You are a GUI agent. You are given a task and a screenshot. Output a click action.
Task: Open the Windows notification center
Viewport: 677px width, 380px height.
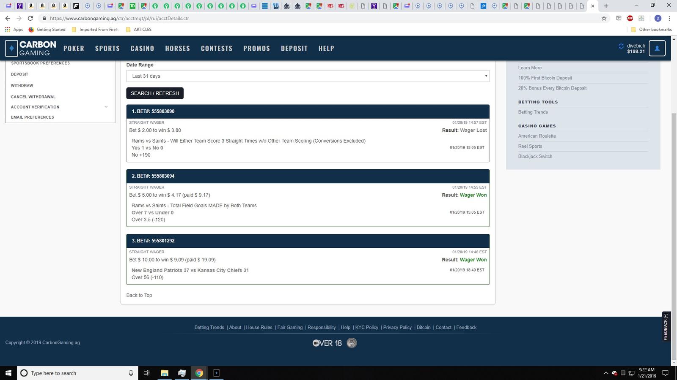pyautogui.click(x=665, y=373)
